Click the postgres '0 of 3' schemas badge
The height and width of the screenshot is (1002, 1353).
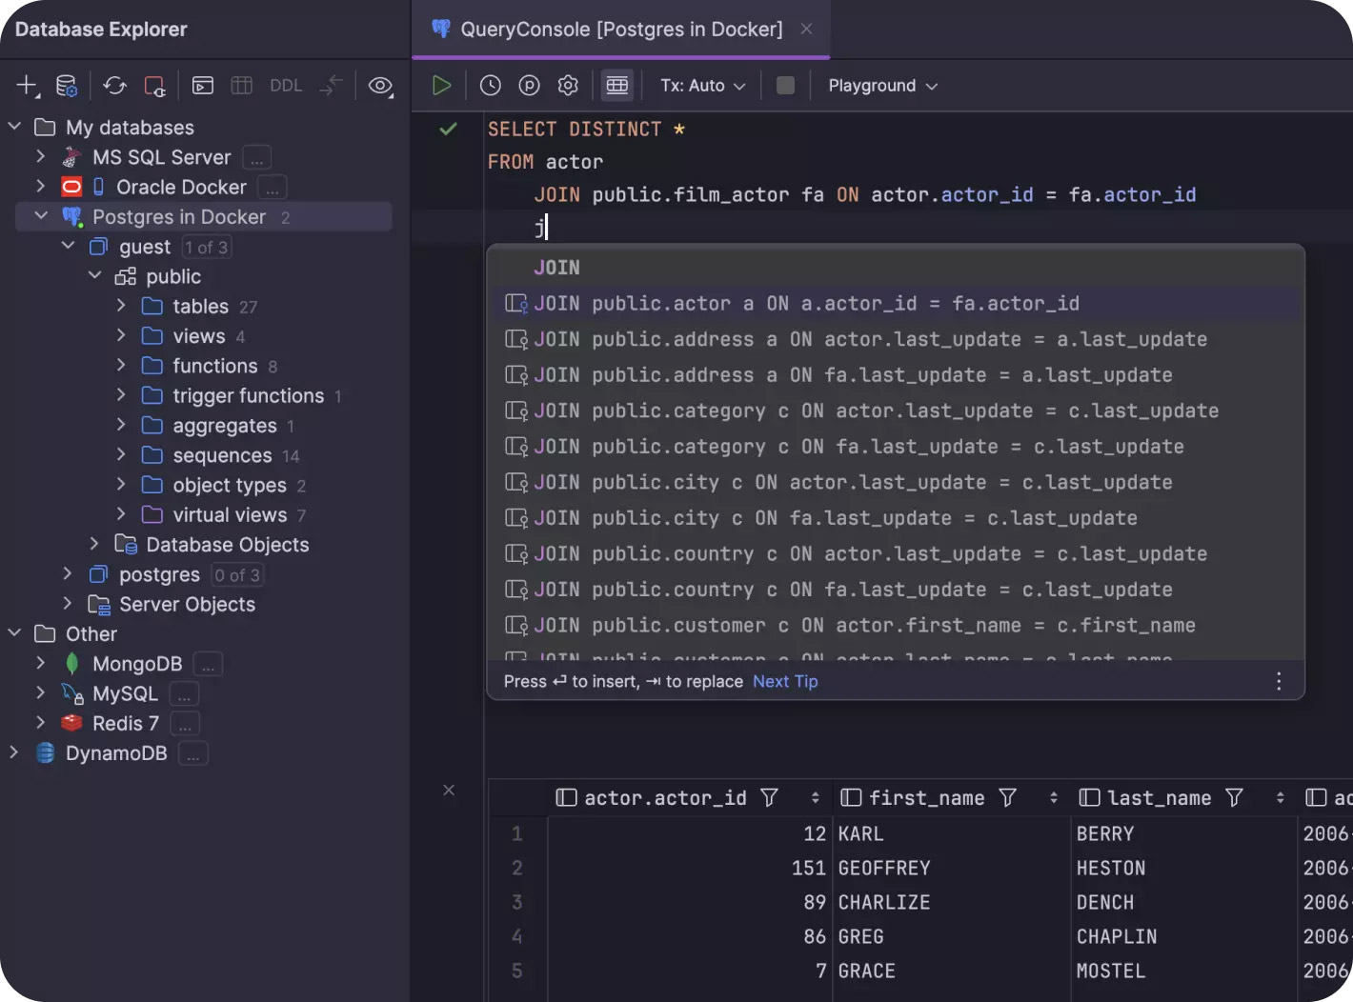pyautogui.click(x=237, y=575)
